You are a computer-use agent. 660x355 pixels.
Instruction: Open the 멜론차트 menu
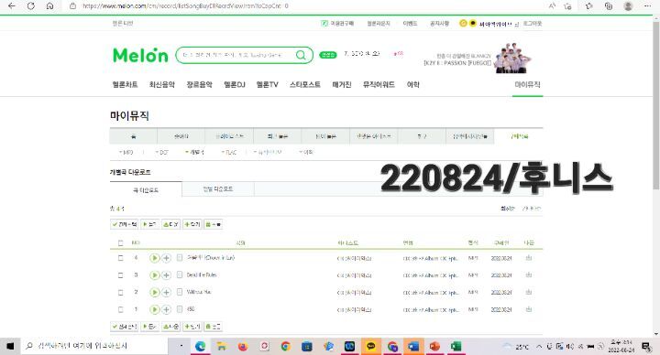point(125,84)
